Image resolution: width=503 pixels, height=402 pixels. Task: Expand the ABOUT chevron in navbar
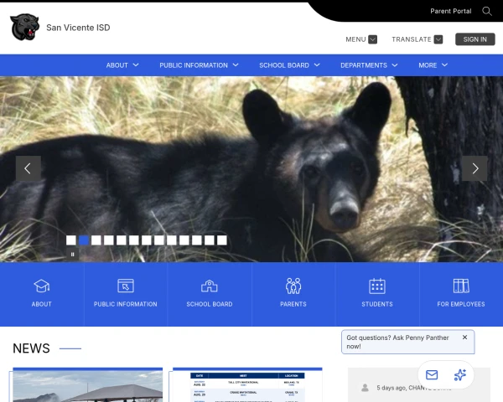(136, 65)
